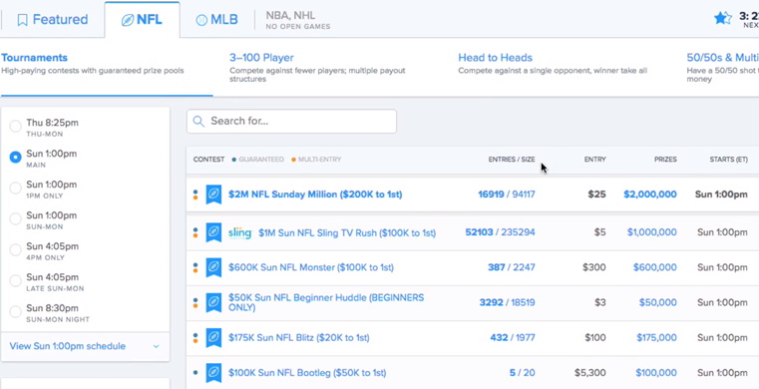This screenshot has width=759, height=389.
Task: Click the Contest column header
Action: point(208,160)
